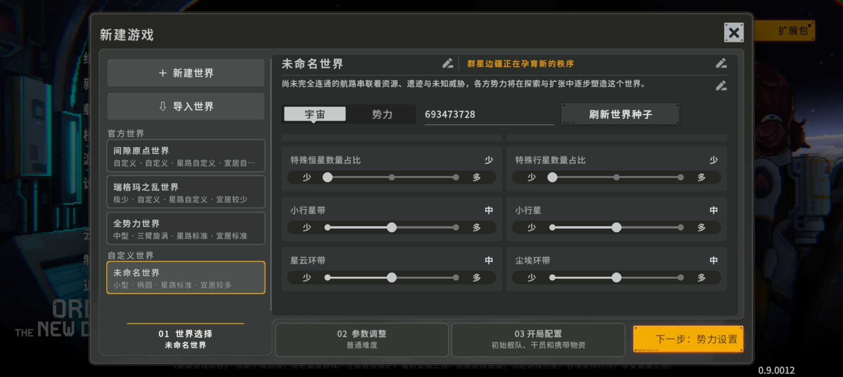
Task: Open 扩展包 button behind dialog
Action: click(x=785, y=31)
